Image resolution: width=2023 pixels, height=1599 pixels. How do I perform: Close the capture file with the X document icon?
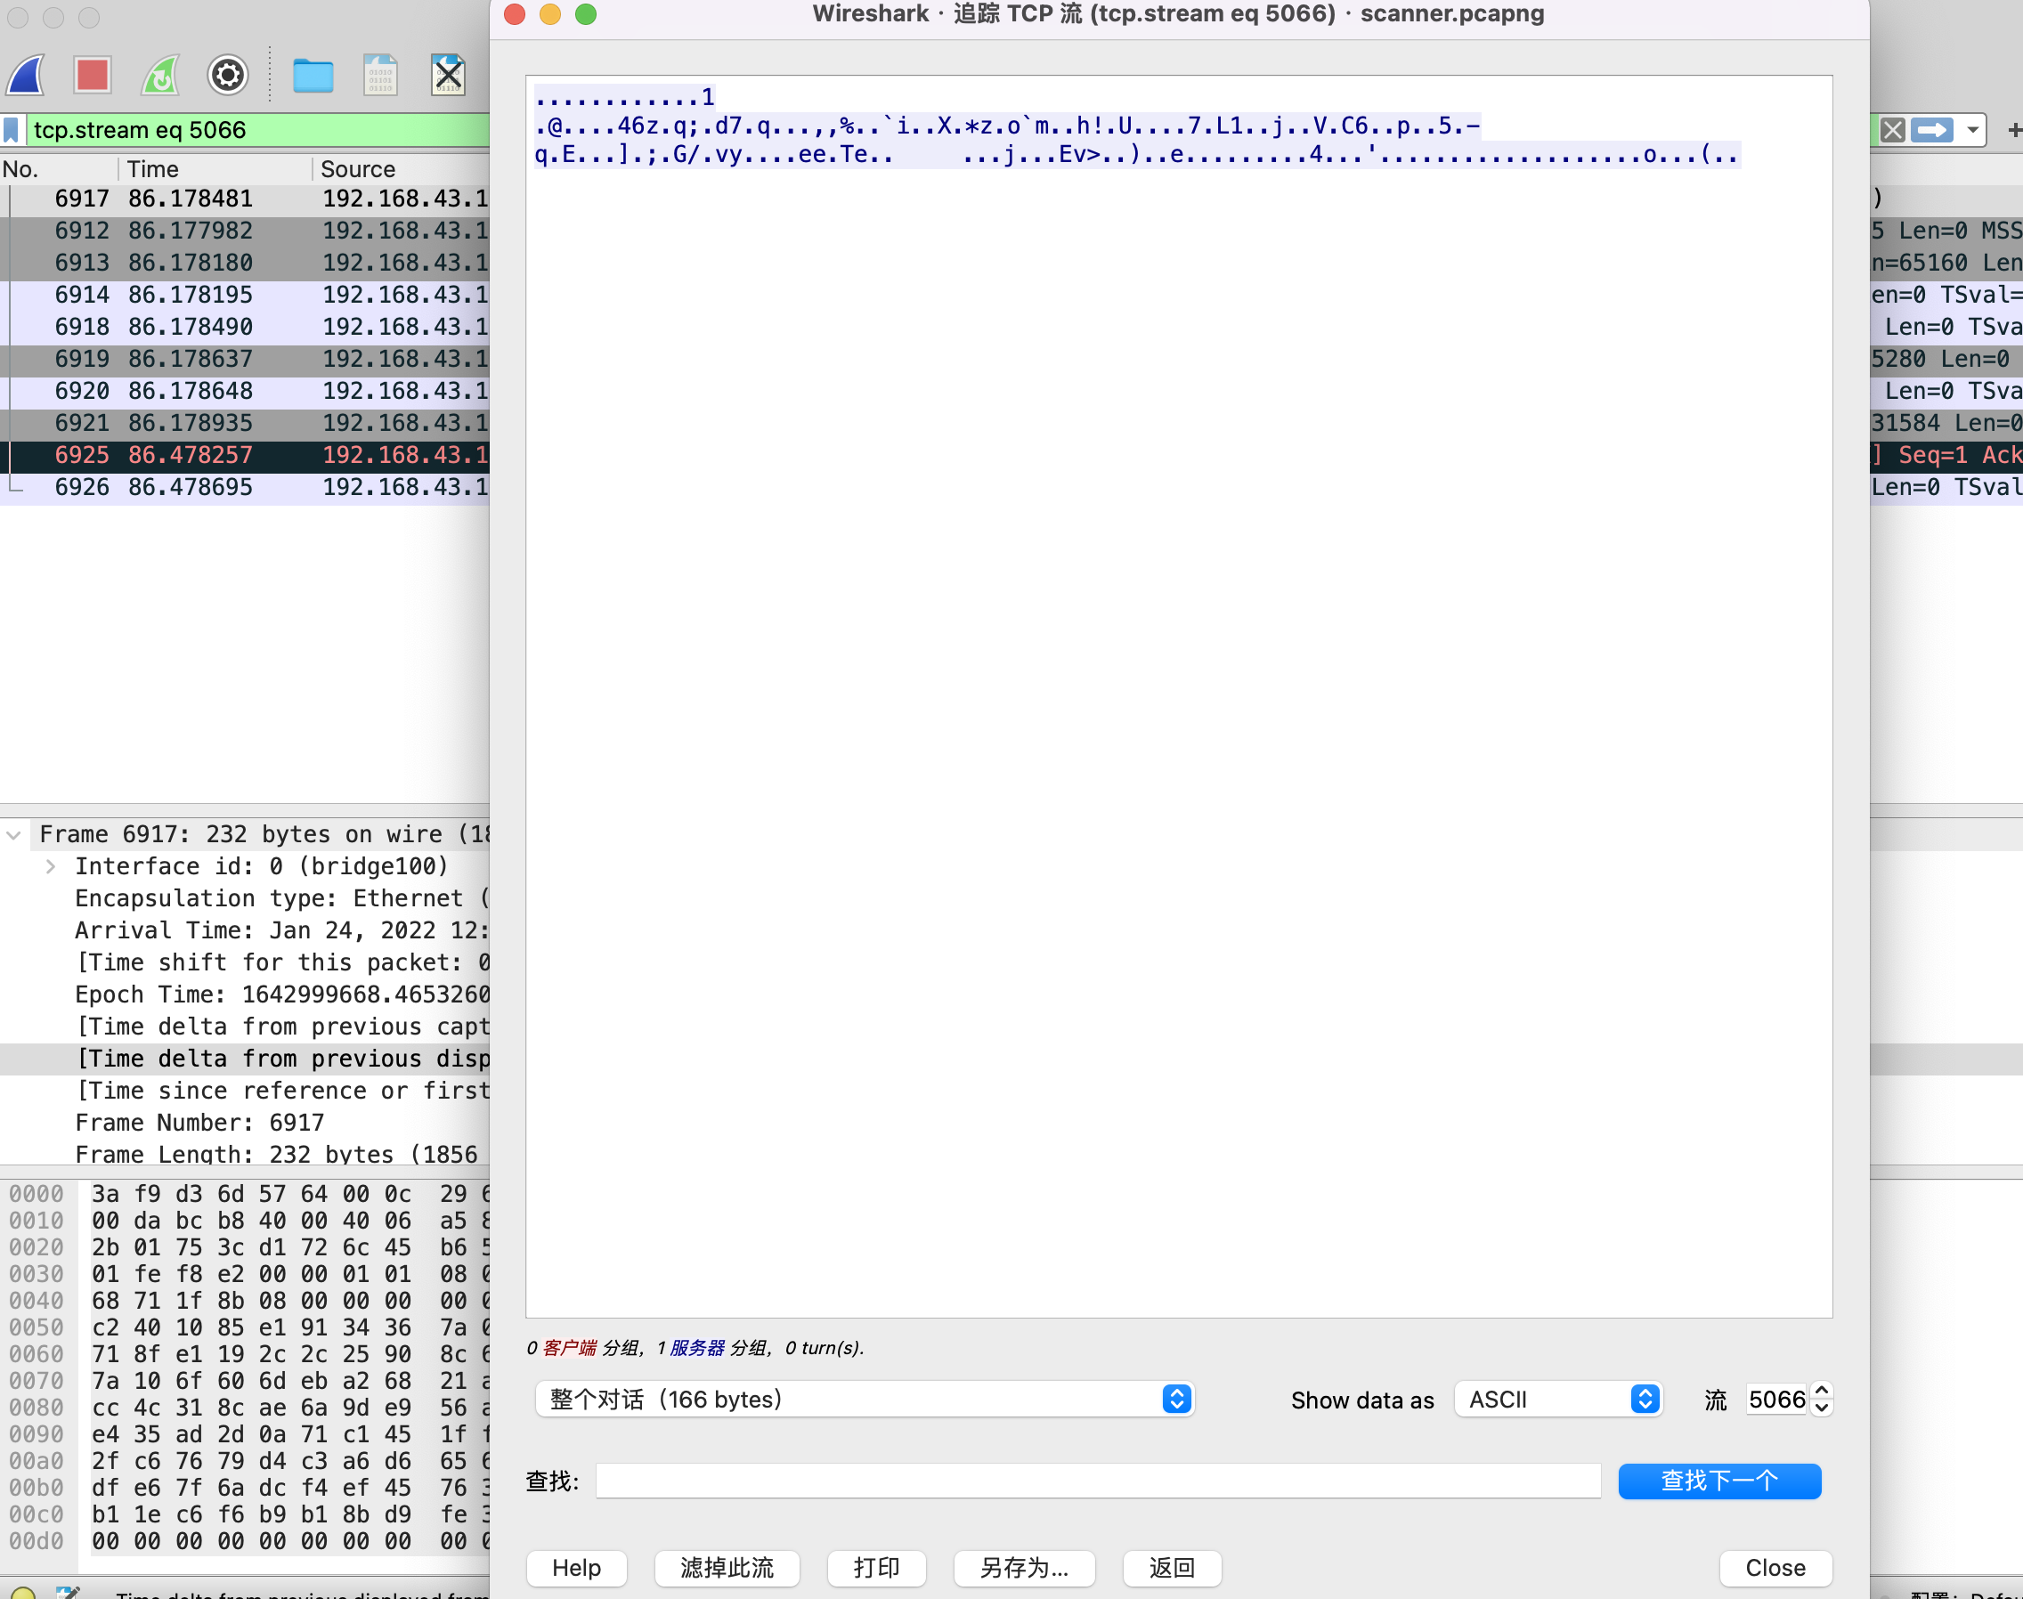tap(448, 75)
